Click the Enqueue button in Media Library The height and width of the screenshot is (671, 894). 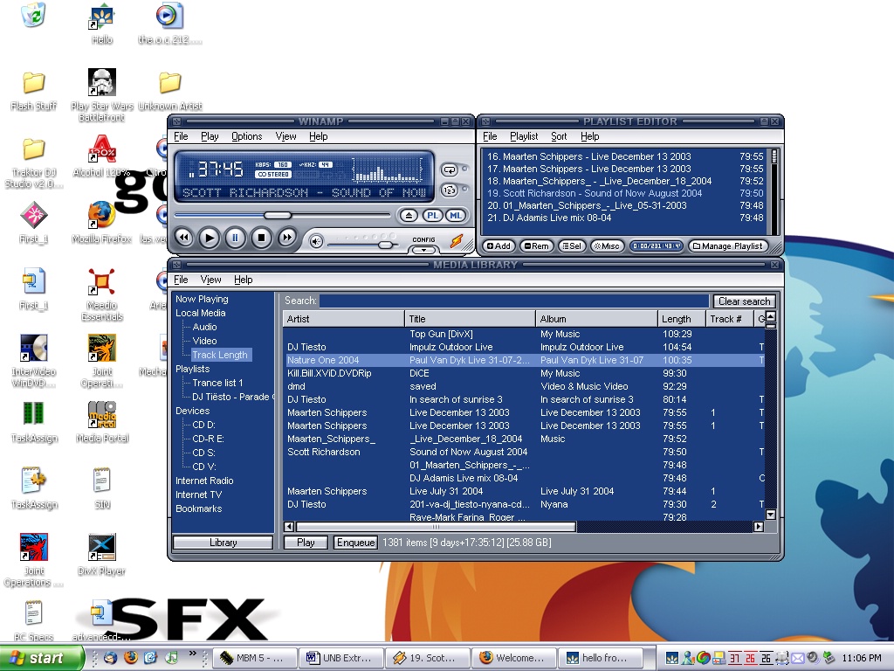[x=356, y=543]
